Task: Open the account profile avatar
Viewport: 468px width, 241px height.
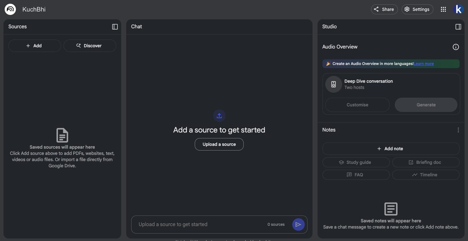Action: pyautogui.click(x=458, y=9)
